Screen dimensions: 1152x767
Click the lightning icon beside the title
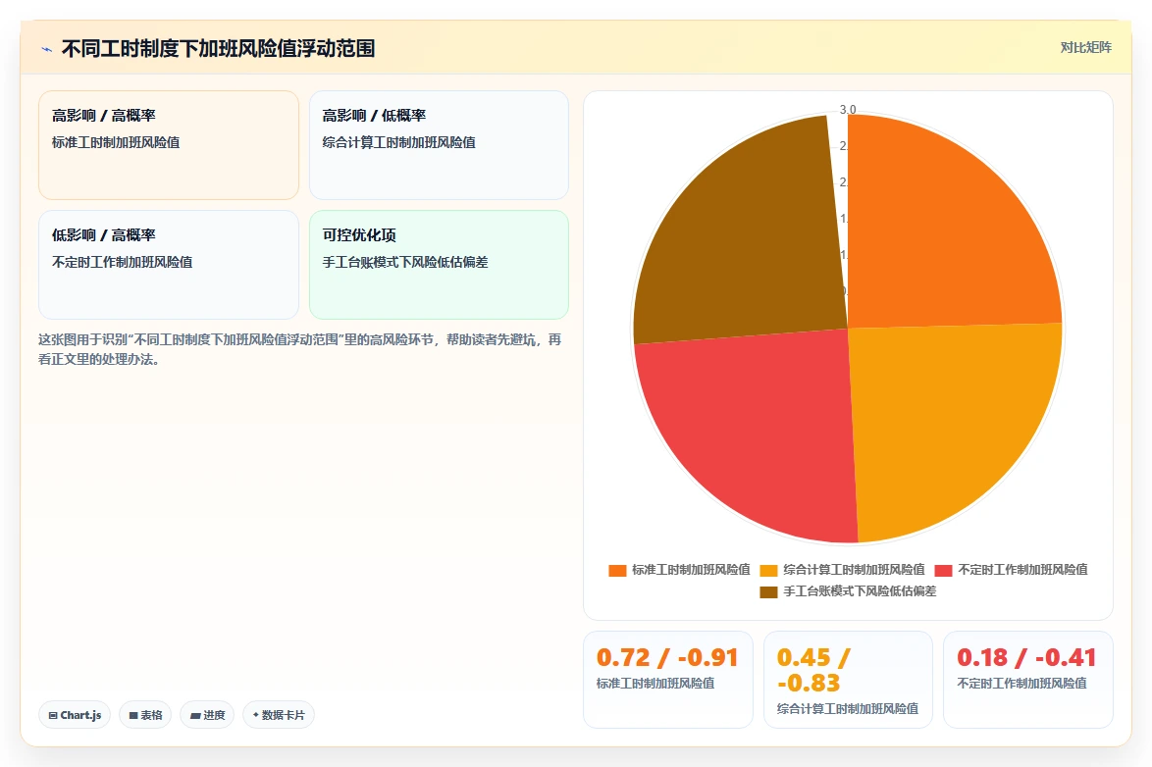pos(47,49)
